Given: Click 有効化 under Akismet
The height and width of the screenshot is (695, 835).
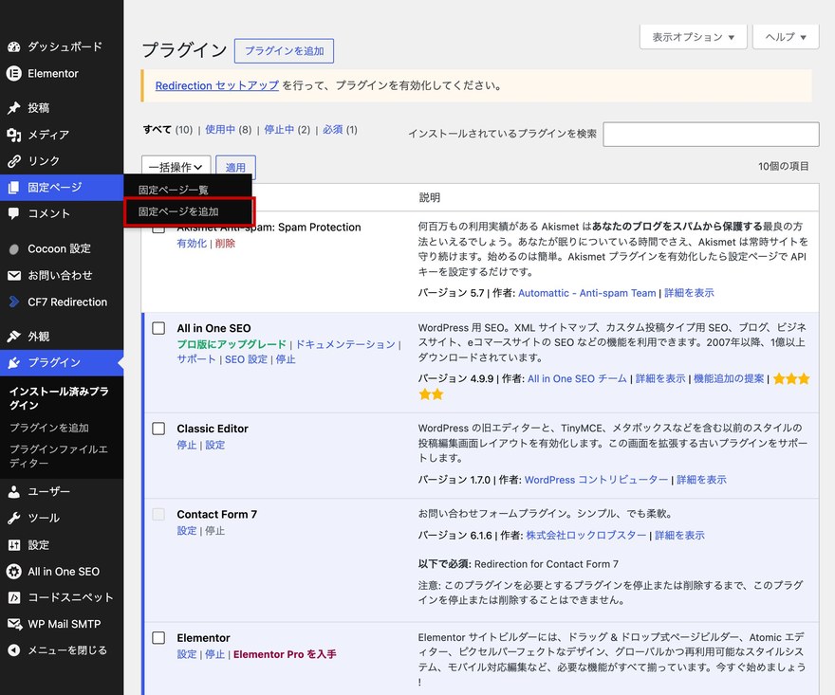Looking at the screenshot, I should tap(192, 243).
